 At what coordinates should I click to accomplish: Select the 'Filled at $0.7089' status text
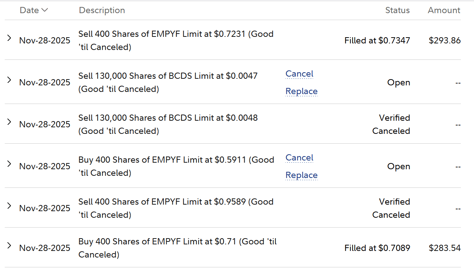tap(377, 248)
